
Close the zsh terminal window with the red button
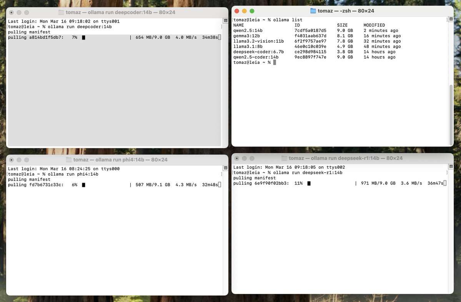237,11
